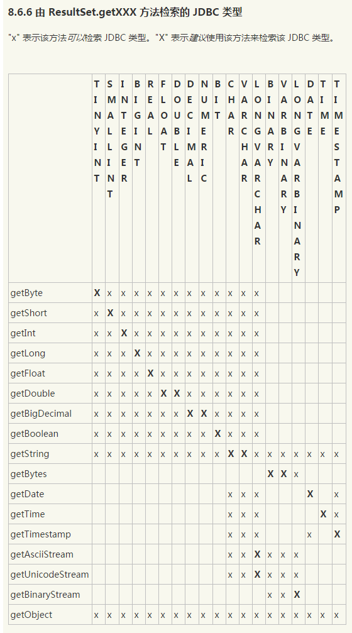The image size is (352, 633).
Task: Click the bold X in getFloat row
Action: click(x=151, y=373)
